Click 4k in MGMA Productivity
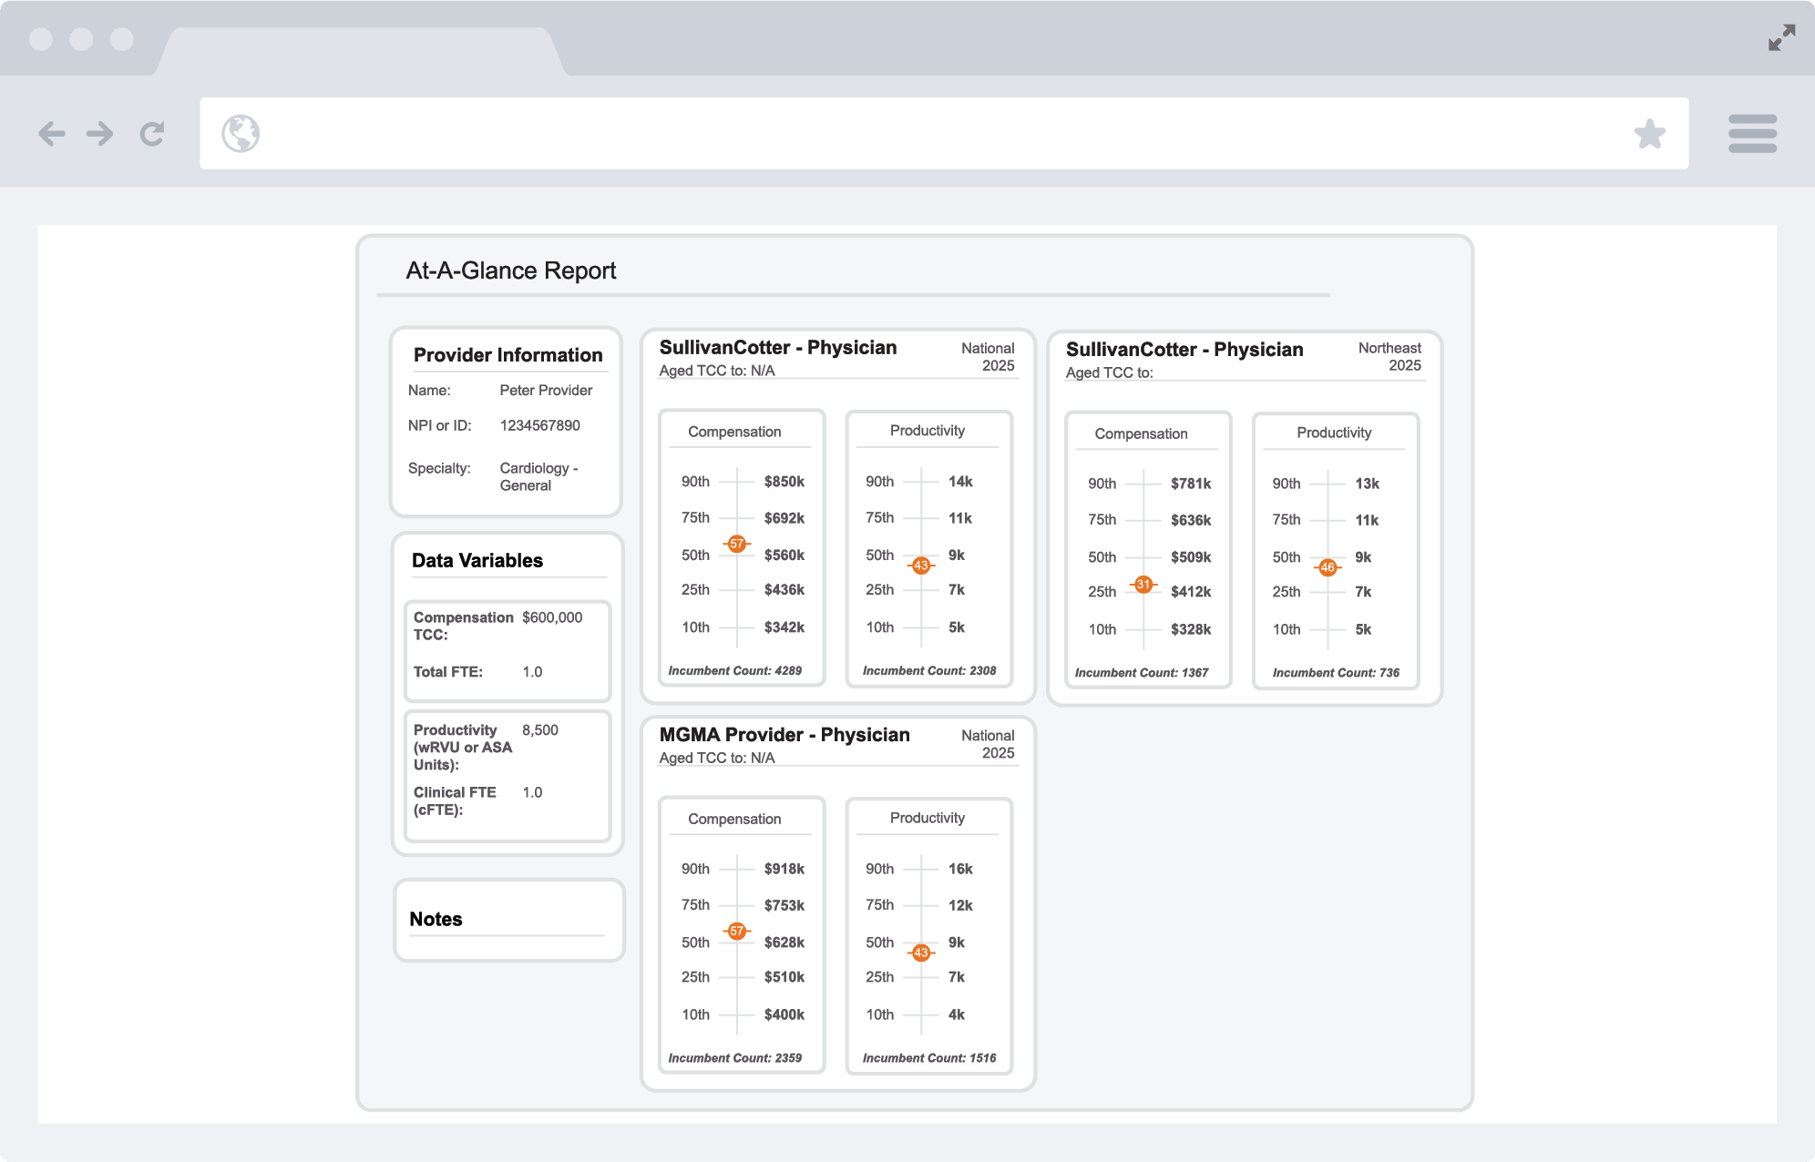The width and height of the screenshot is (1815, 1162). [x=956, y=1014]
